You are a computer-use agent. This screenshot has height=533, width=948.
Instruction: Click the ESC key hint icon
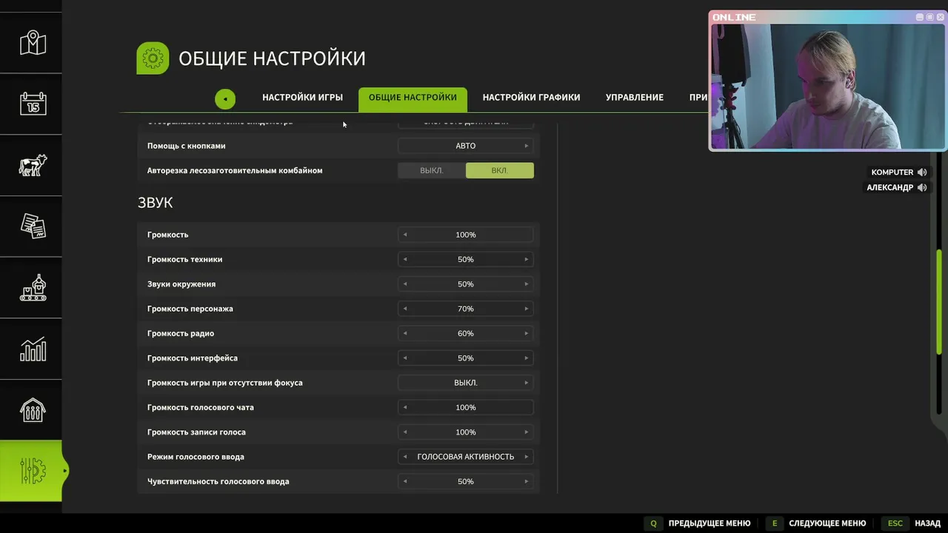(x=895, y=523)
